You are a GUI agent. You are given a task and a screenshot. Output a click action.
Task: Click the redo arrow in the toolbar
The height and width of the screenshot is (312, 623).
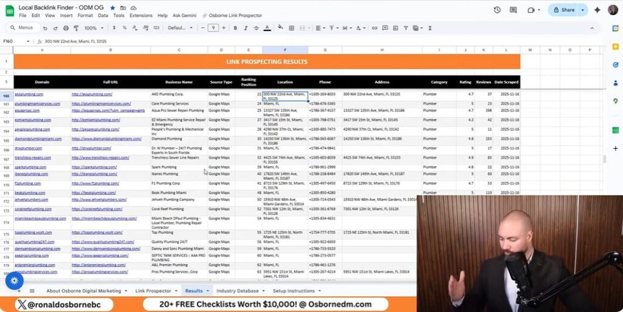tap(55, 28)
